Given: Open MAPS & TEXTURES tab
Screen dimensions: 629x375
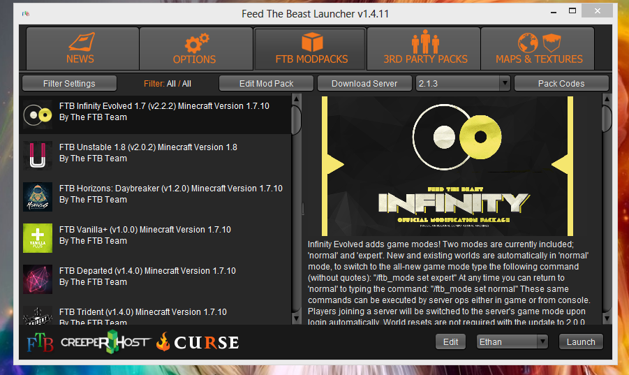Looking at the screenshot, I should pyautogui.click(x=538, y=48).
